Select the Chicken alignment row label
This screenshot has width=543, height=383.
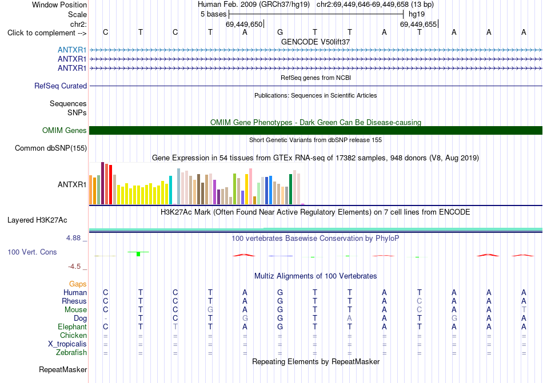point(73,335)
